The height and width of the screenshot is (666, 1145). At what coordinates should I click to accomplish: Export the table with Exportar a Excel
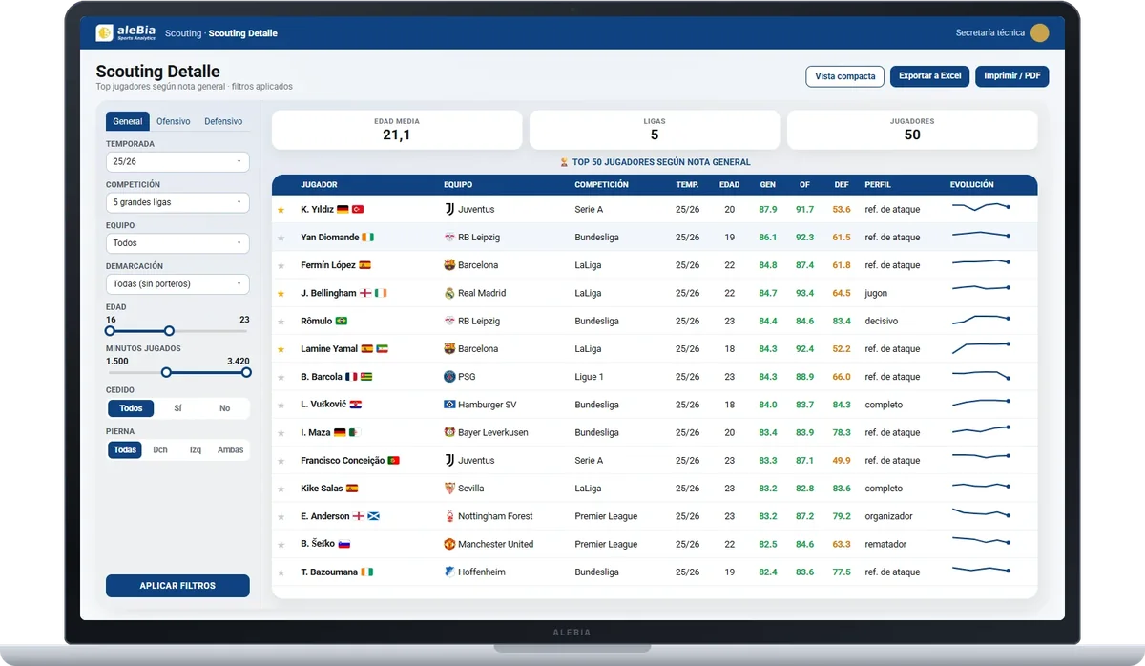[930, 76]
